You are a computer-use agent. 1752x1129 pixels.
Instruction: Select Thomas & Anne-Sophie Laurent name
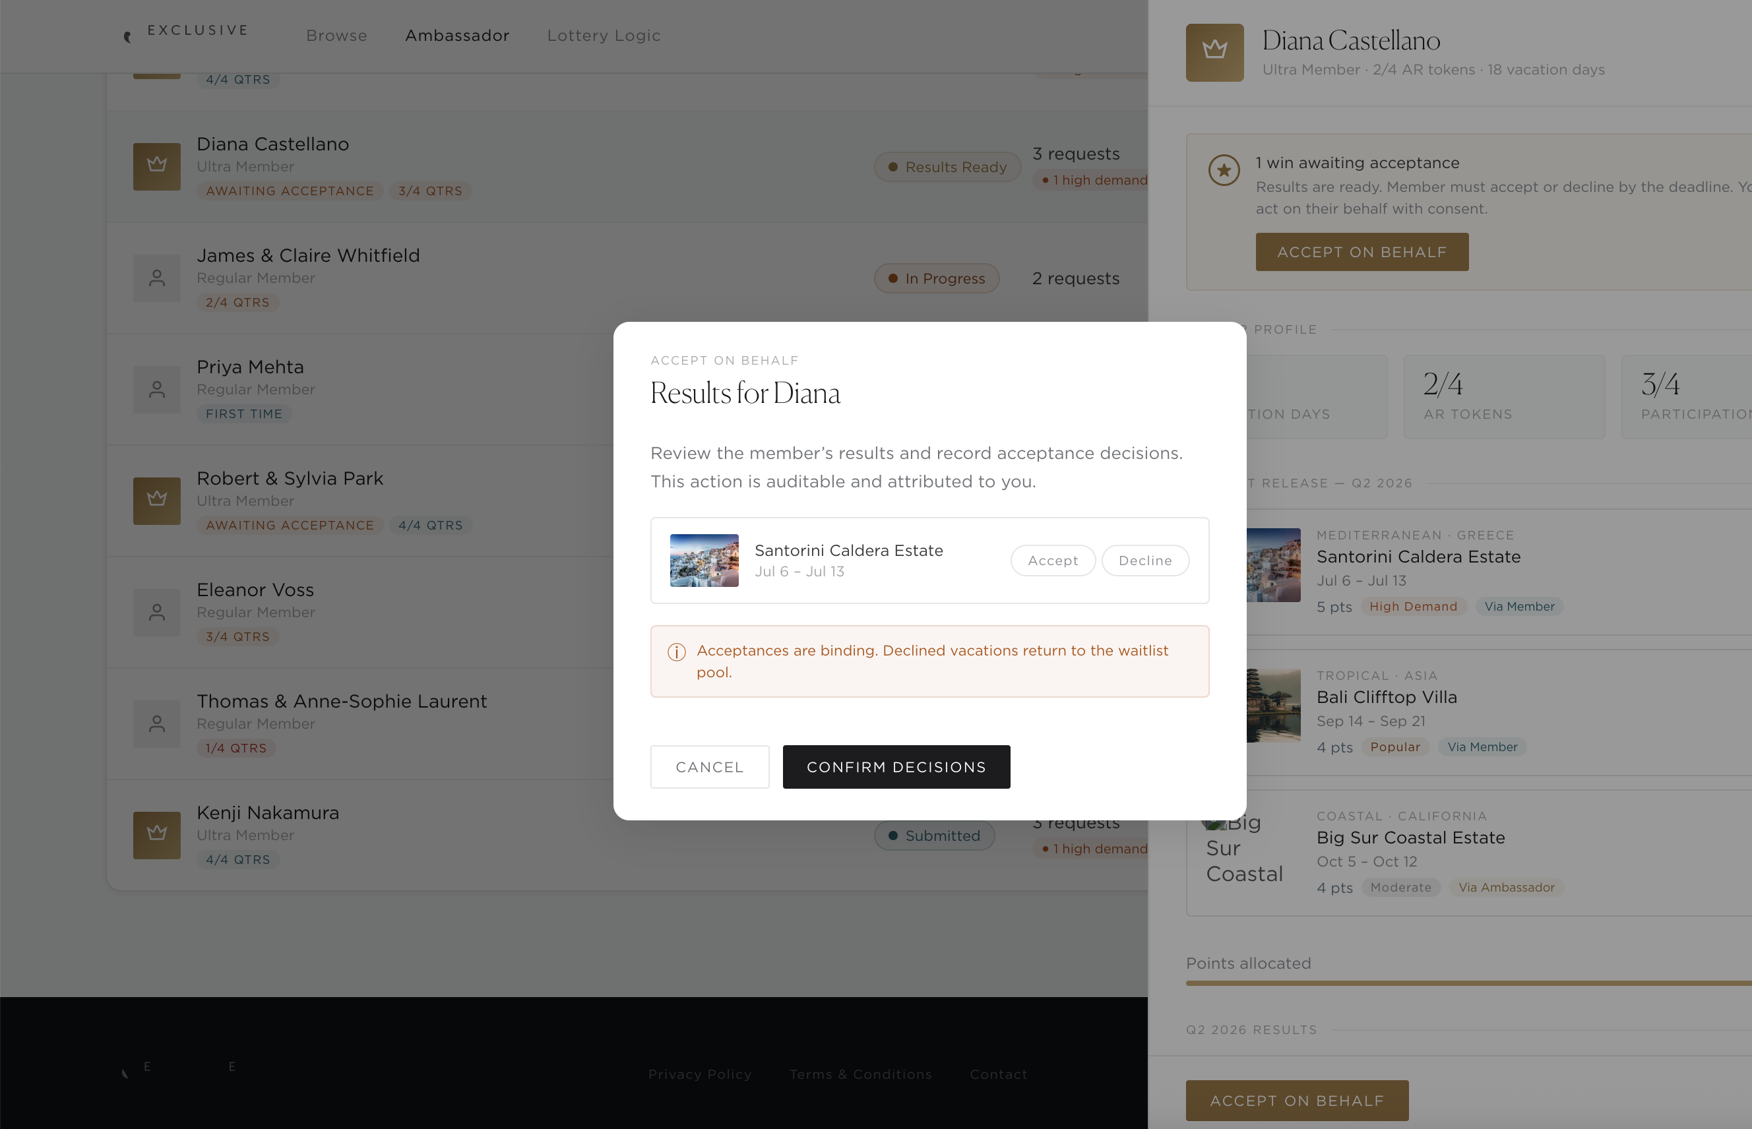pyautogui.click(x=342, y=701)
